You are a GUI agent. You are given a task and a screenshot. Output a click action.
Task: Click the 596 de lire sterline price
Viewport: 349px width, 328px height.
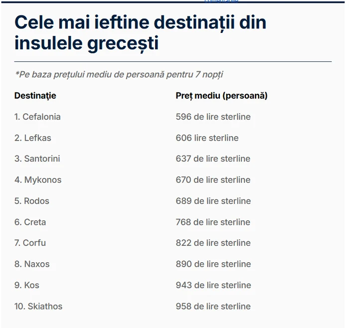[213, 117]
